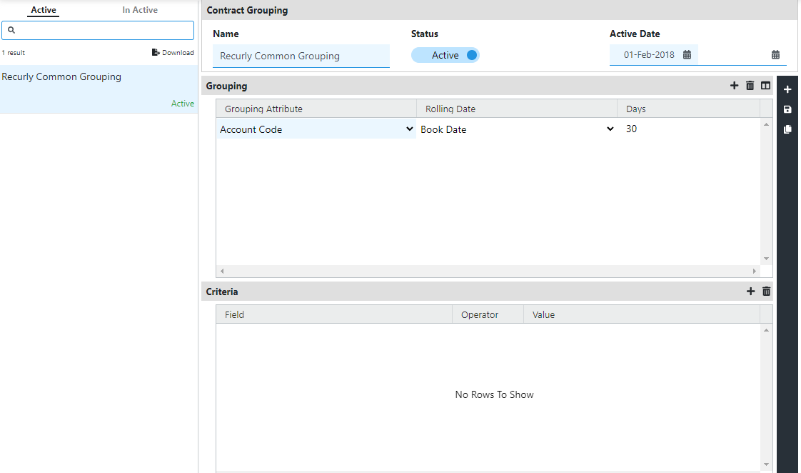This screenshot has height=473, width=801.
Task: Expand the Account Code dropdown
Action: click(x=409, y=129)
